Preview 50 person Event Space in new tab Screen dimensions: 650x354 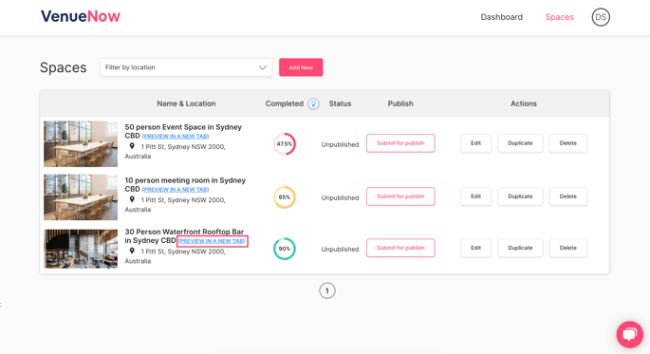[176, 137]
